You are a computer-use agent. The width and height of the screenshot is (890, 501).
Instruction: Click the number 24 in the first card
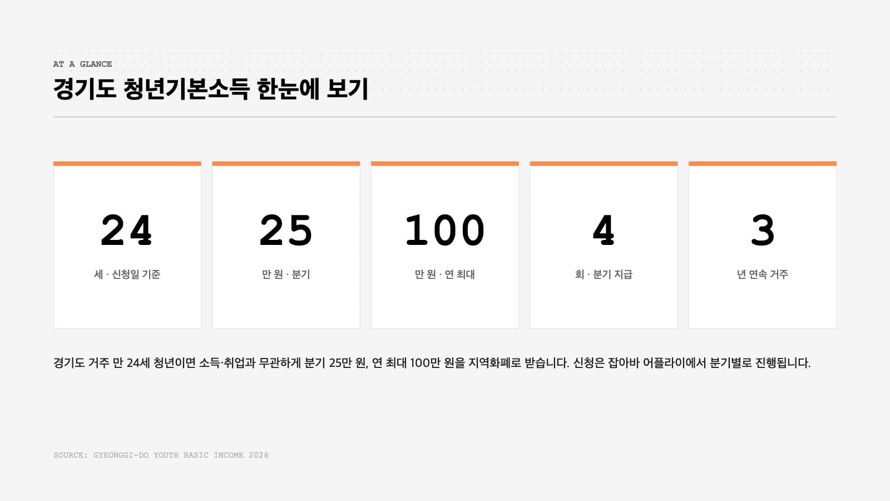pyautogui.click(x=127, y=230)
